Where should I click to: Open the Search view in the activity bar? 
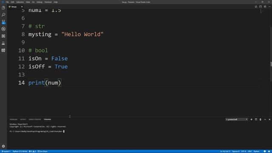coord(3,15)
